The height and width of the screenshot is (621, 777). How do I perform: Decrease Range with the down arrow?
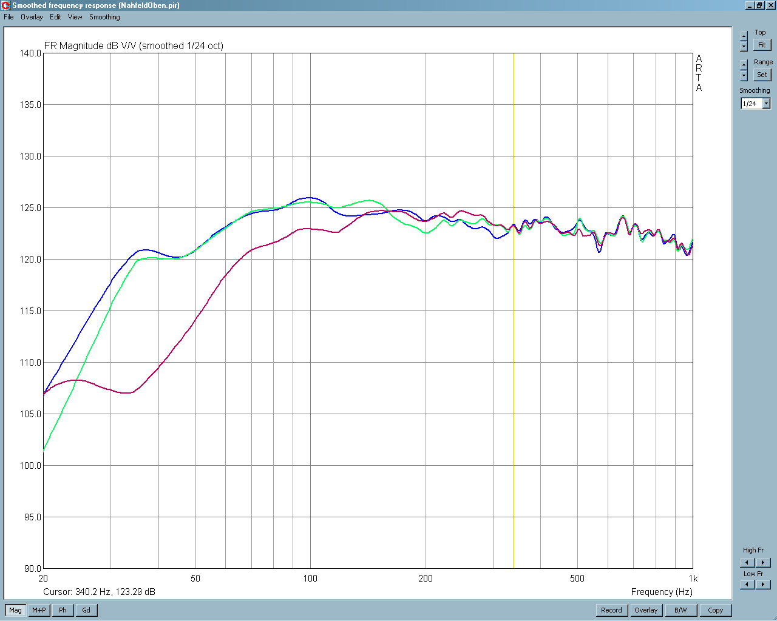[x=744, y=76]
